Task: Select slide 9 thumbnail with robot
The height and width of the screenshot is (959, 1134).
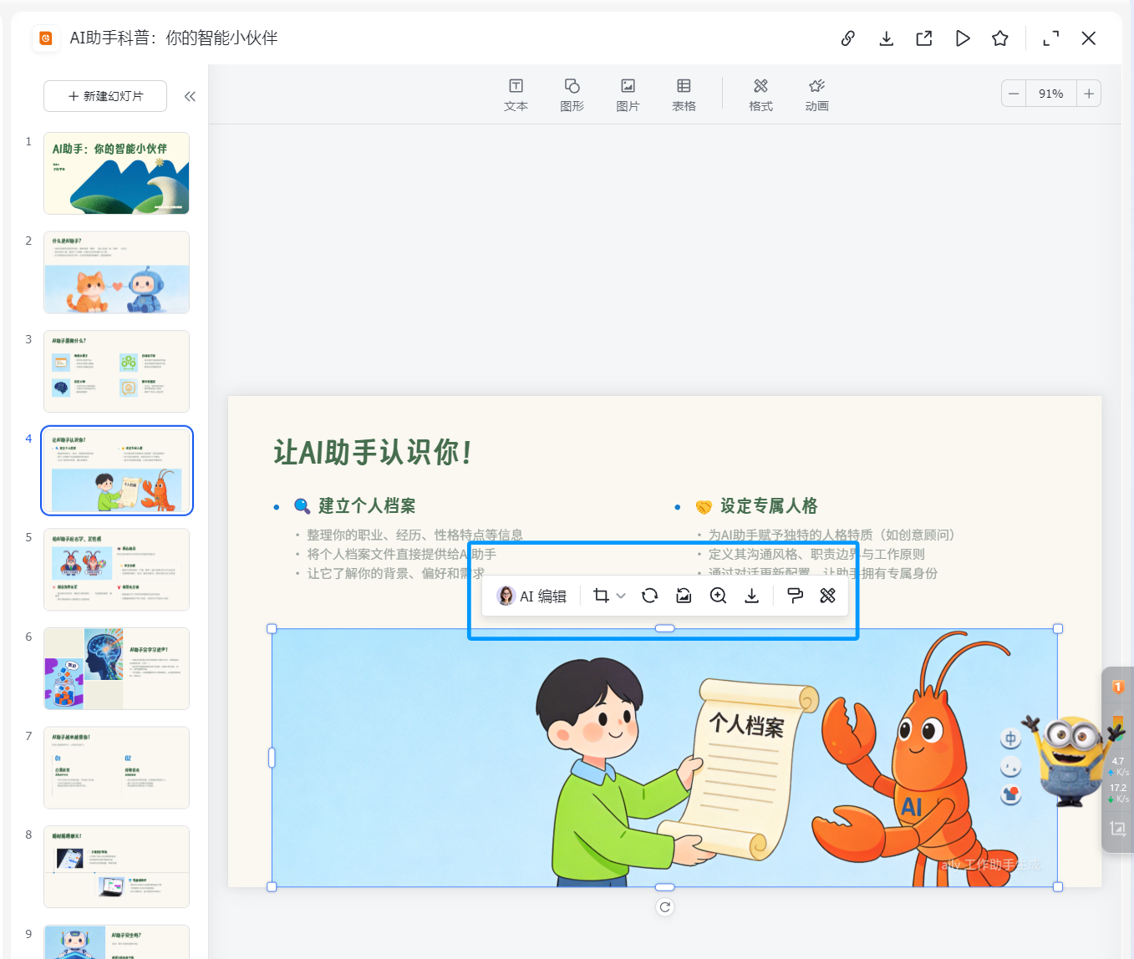Action: pos(117,941)
